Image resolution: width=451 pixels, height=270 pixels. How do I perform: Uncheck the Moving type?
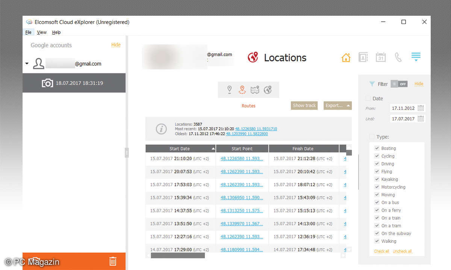377,195
